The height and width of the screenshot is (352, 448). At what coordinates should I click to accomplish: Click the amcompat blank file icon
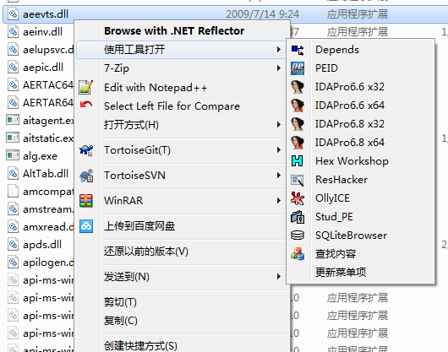13,191
